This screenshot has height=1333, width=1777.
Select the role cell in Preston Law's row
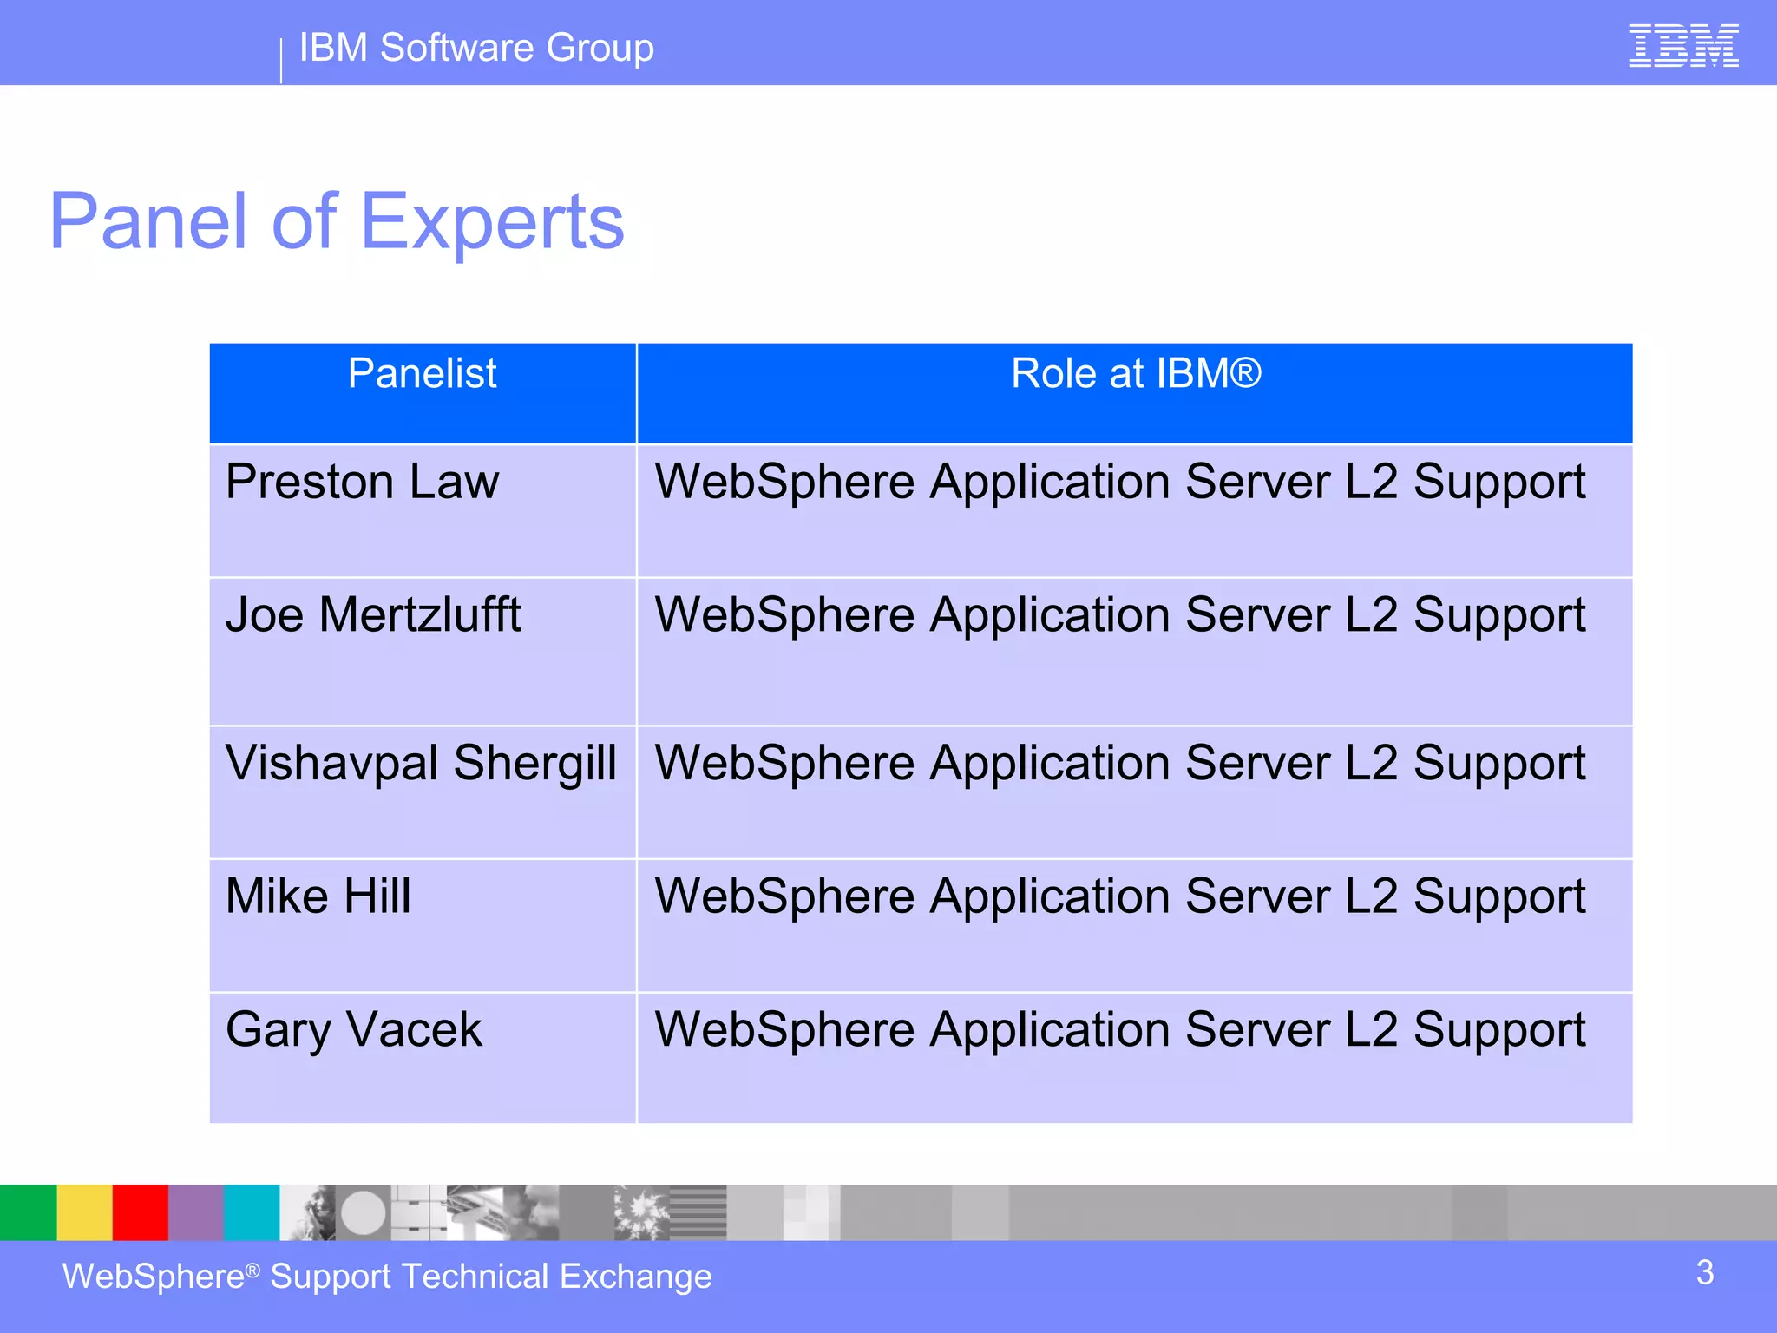tap(1135, 510)
